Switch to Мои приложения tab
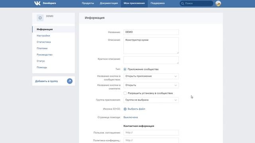The height and width of the screenshot is (143, 255). tap(134, 3)
